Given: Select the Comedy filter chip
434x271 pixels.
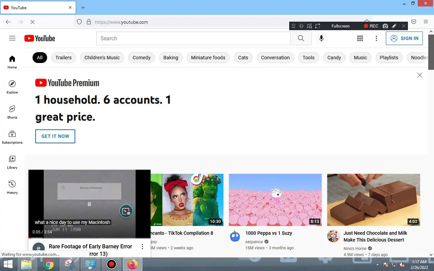Looking at the screenshot, I should (x=141, y=58).
